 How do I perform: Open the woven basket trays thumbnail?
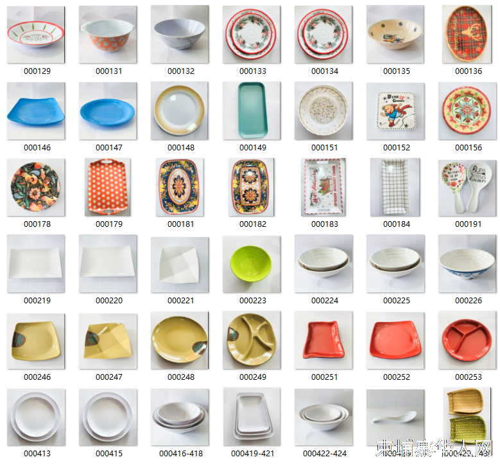[467, 416]
